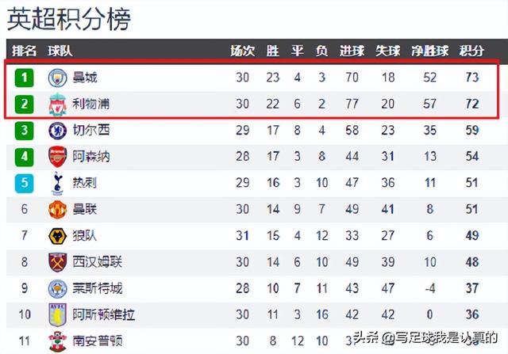508x354 pixels.
Task: Open the Arsenal club badge
Action: tap(58, 157)
